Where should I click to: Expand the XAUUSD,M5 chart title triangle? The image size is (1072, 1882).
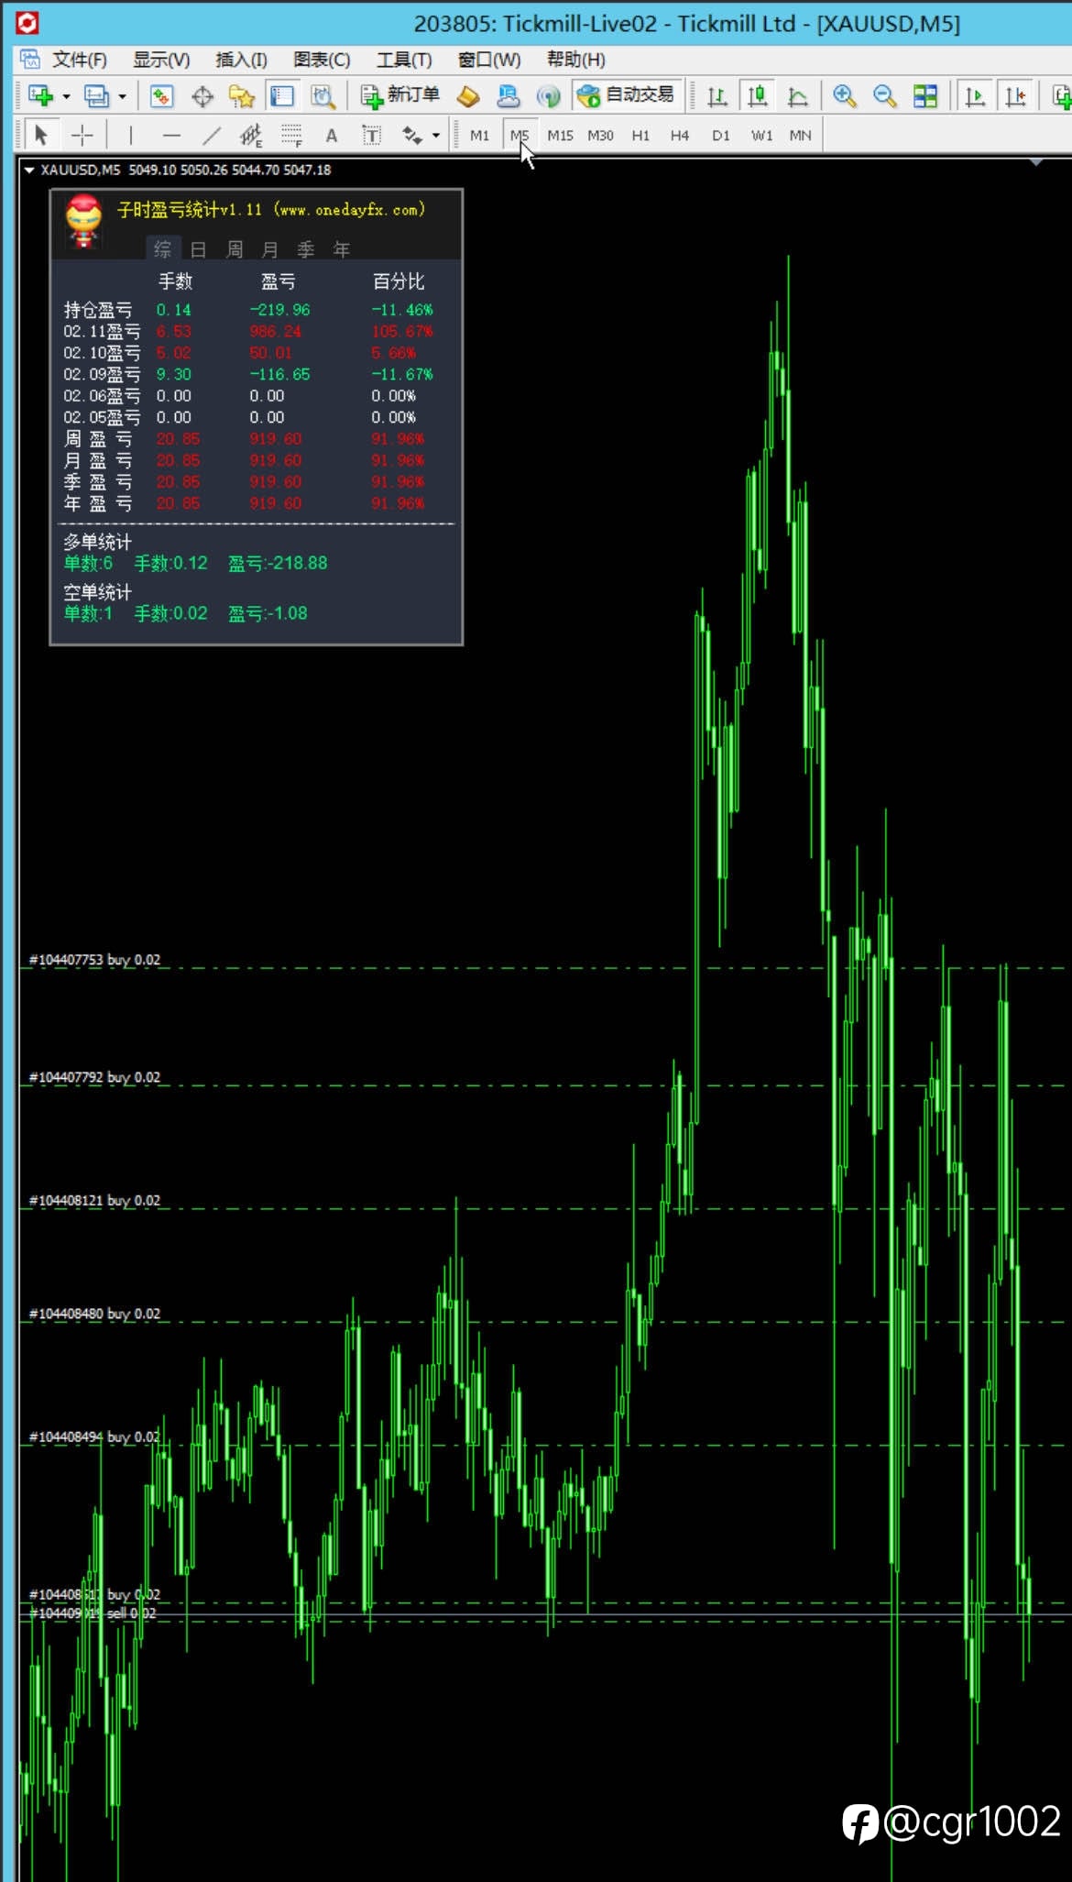28,170
